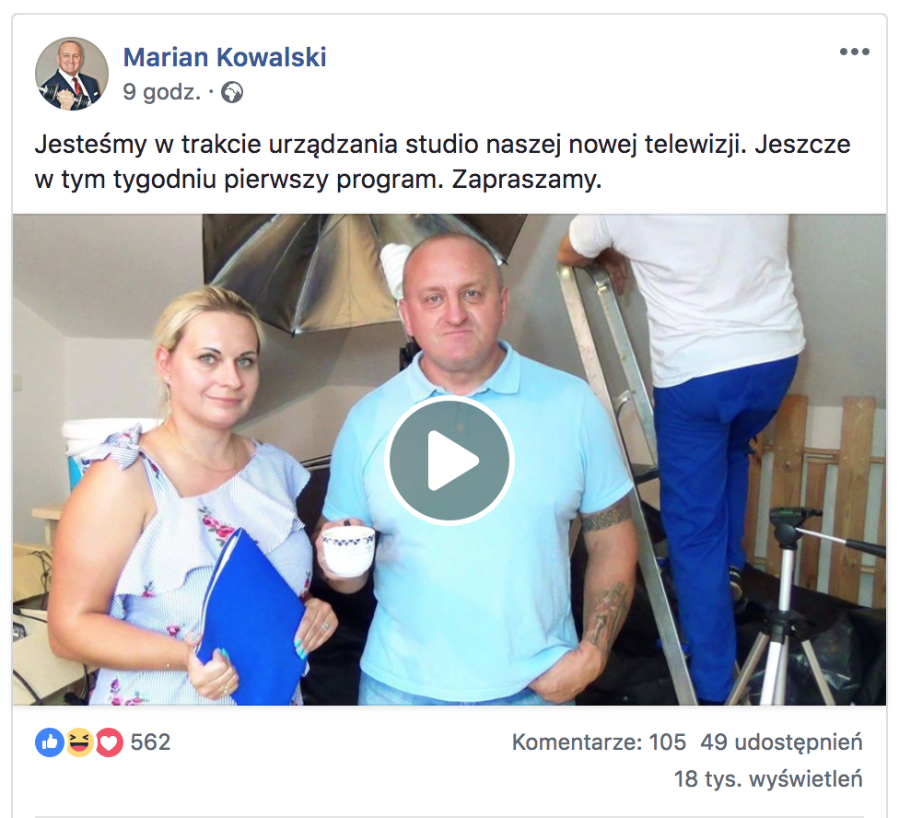
Task: Click the blue thumbs-up Like reaction icon
Action: pyautogui.click(x=50, y=742)
